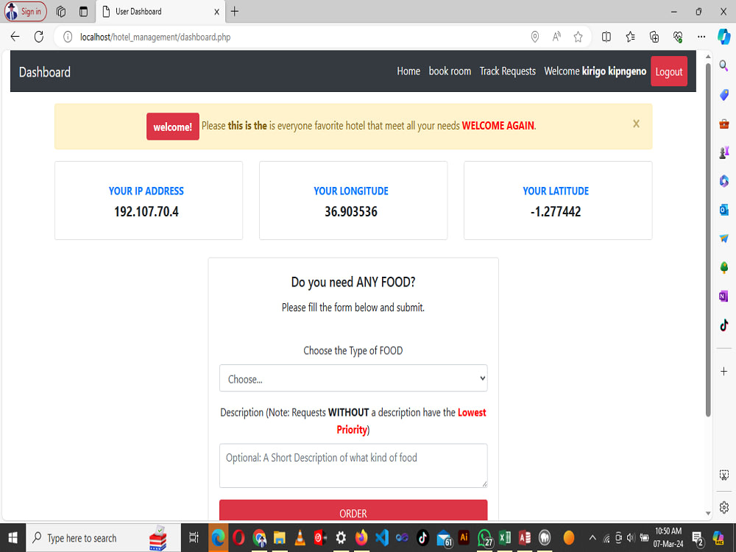Show hidden system tray icons chevron
The image size is (736, 552).
(592, 538)
